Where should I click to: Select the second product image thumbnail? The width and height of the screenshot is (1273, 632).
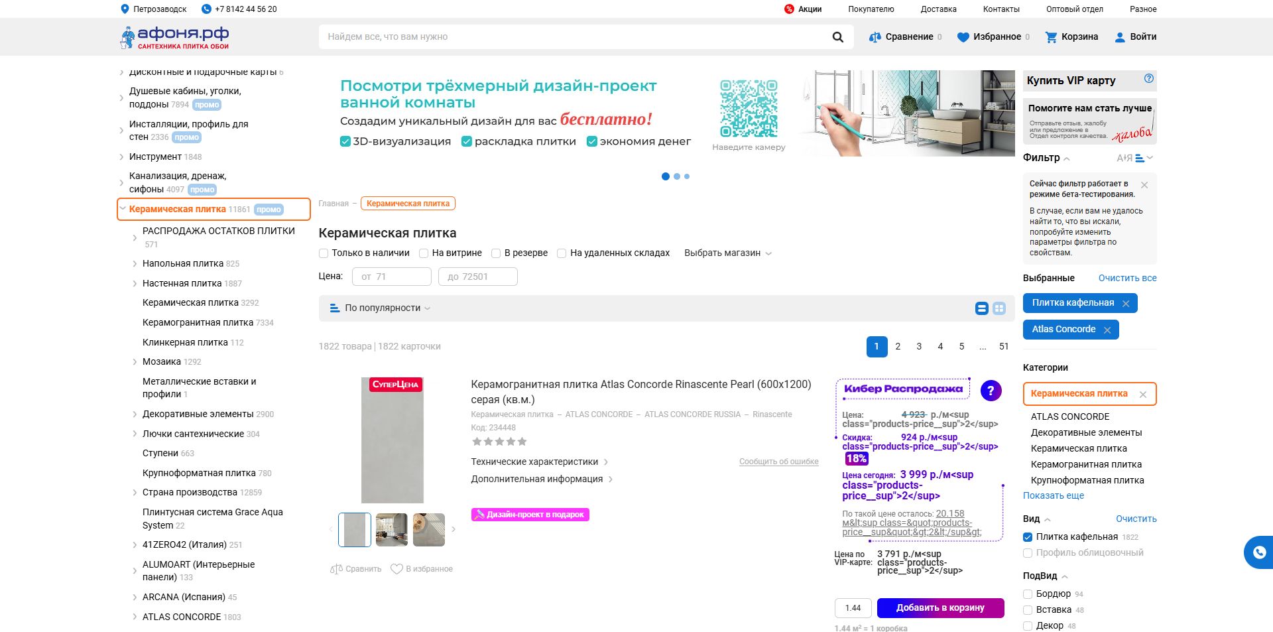tap(391, 529)
